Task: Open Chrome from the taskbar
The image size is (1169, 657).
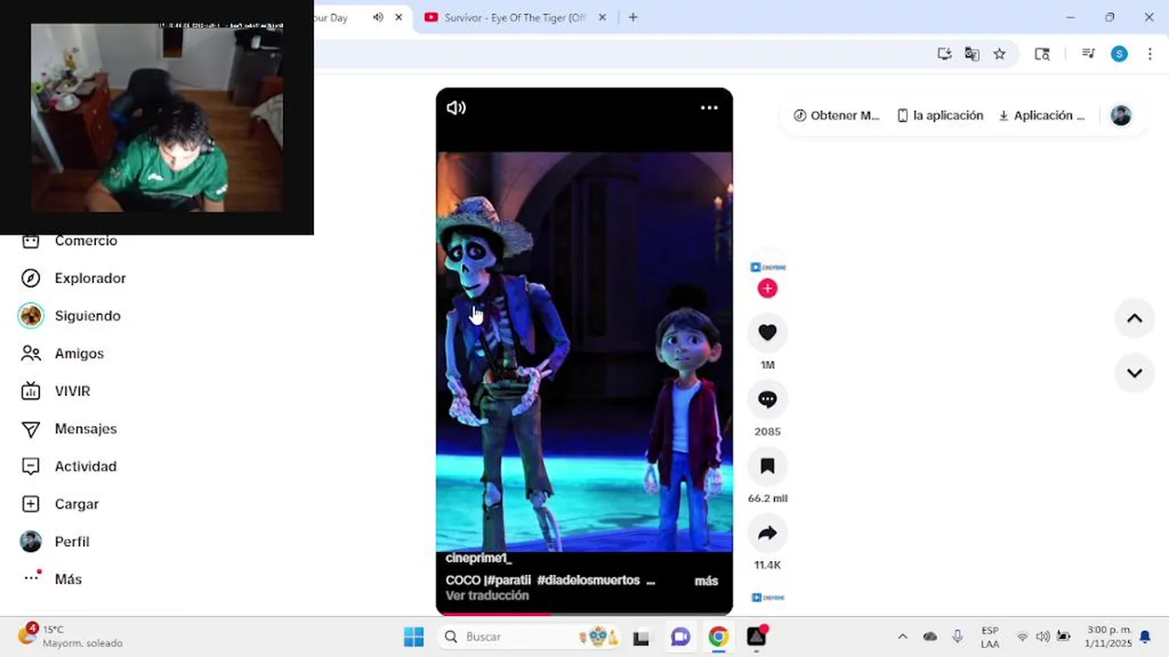Action: [719, 637]
